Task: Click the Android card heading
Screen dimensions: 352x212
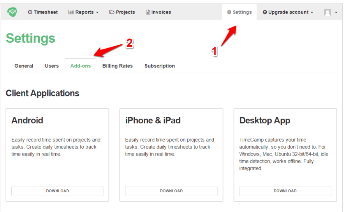Action: 27,121
